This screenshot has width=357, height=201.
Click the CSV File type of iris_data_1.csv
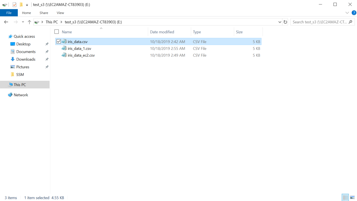point(200,49)
